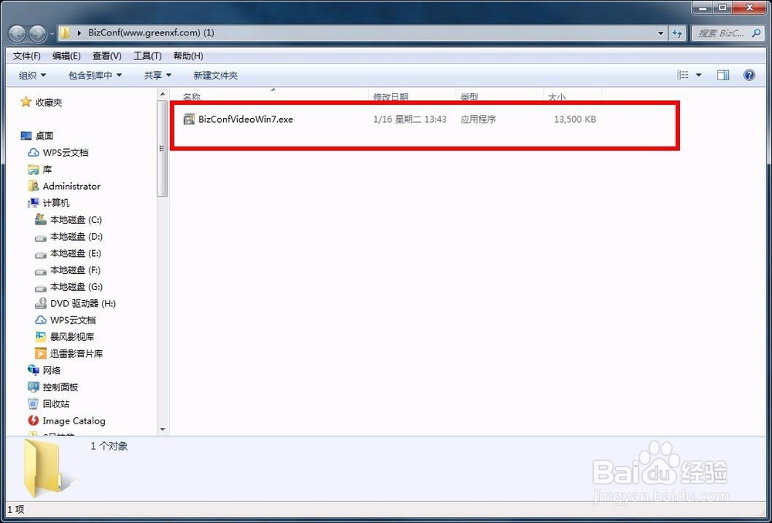Click the 新建文件夹 button
The height and width of the screenshot is (523, 772).
pos(215,76)
